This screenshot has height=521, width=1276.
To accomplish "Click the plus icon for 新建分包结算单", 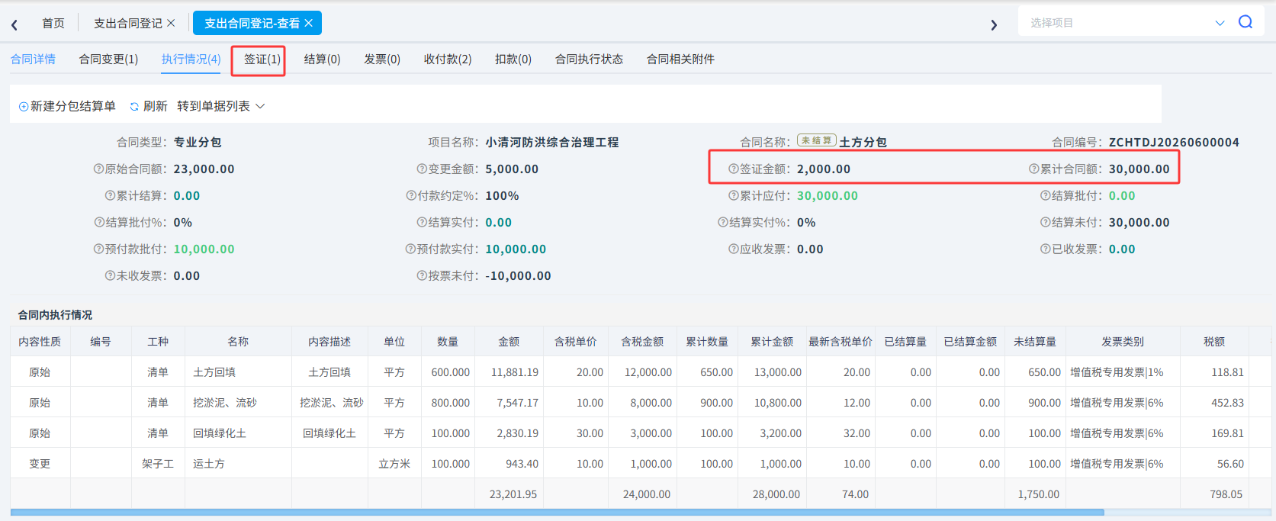I will click(24, 106).
